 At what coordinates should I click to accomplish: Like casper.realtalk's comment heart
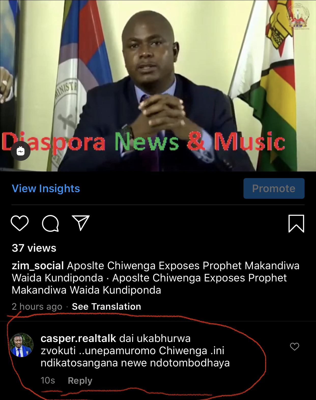295,346
